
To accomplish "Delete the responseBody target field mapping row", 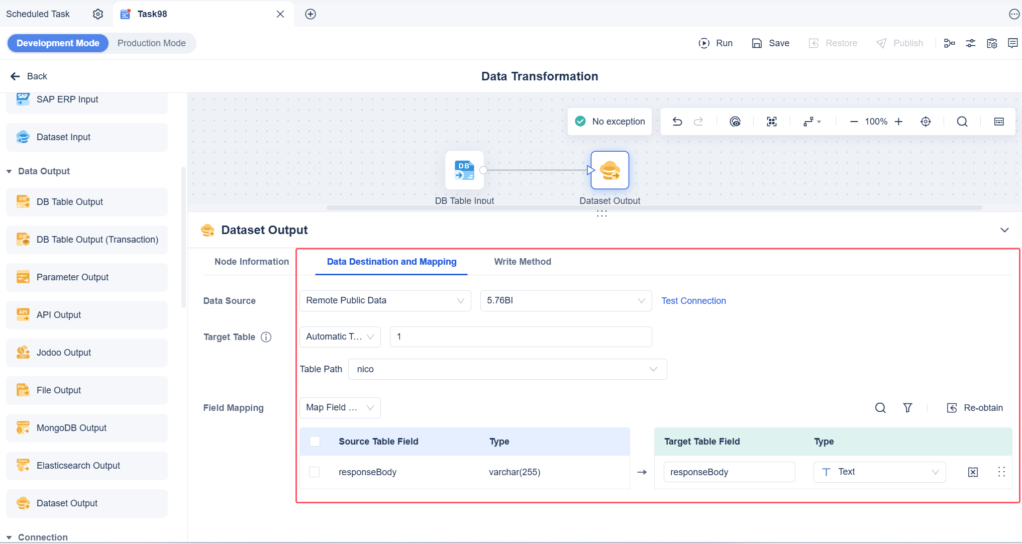I will (x=973, y=472).
